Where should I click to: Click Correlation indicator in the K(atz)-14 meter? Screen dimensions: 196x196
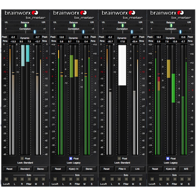pos(83,32)
